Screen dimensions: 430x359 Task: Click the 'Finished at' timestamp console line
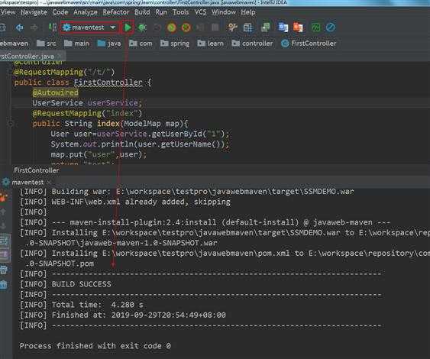(x=123, y=315)
